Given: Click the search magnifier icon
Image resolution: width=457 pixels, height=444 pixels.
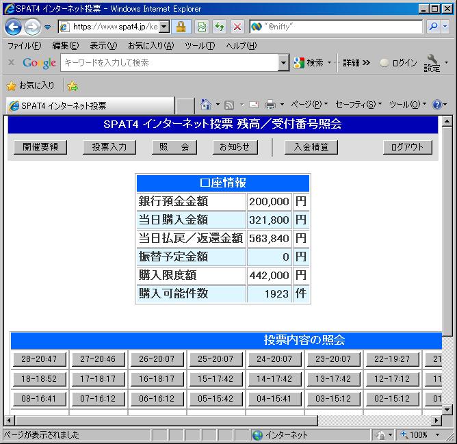Looking at the screenshot, I should [x=433, y=27].
